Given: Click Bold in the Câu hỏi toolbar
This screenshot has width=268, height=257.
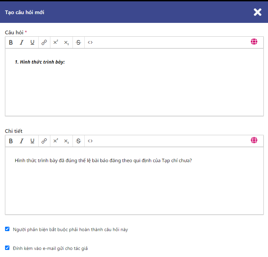Looking at the screenshot, I should click(x=11, y=42).
